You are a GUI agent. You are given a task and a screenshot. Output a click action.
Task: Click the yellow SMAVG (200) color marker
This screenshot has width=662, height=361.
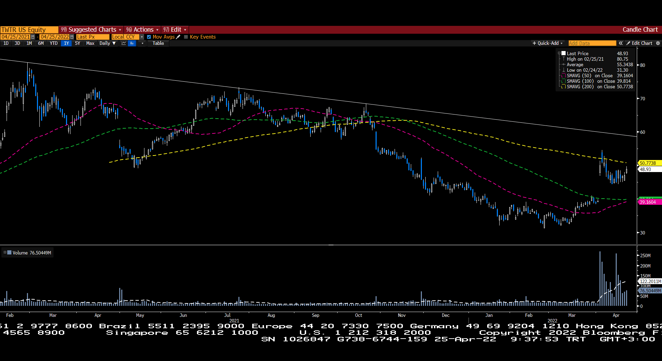point(564,87)
